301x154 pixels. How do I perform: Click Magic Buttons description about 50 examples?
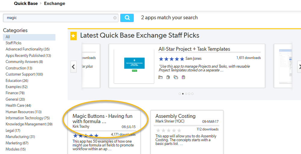[103, 145]
